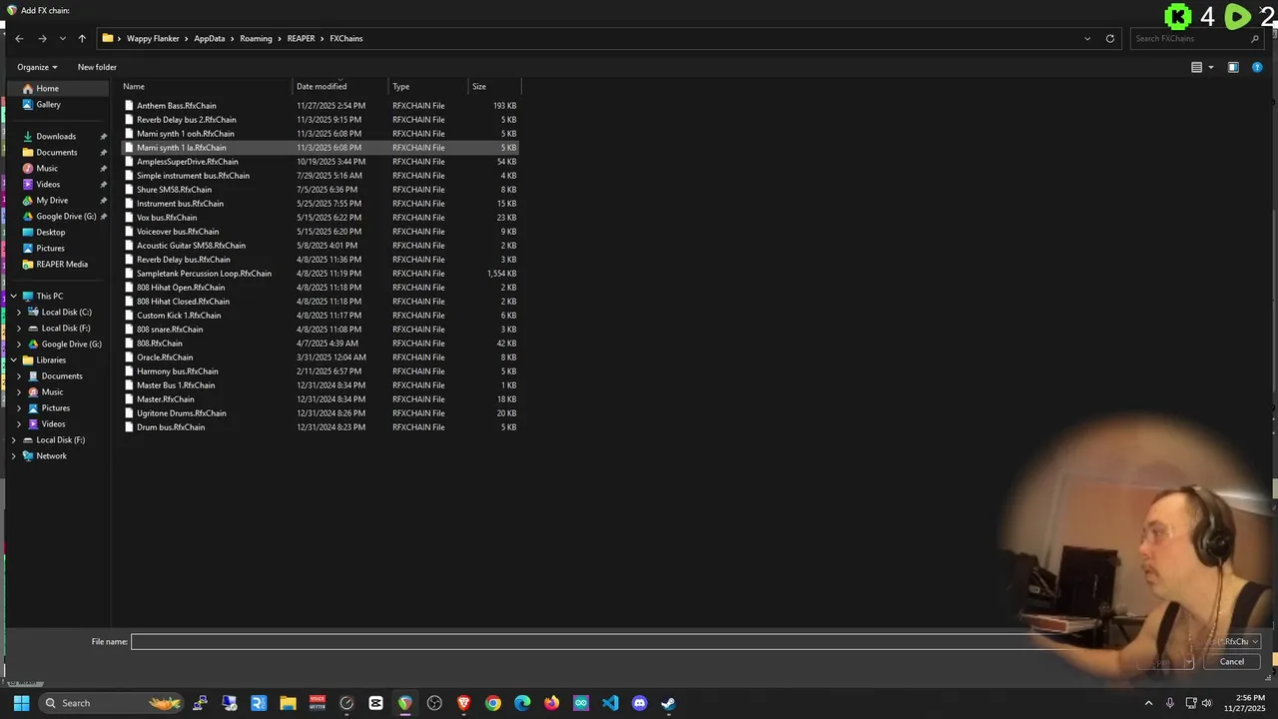This screenshot has width=1278, height=719.
Task: Open Visual Studio Code from the taskbar
Action: pyautogui.click(x=610, y=703)
